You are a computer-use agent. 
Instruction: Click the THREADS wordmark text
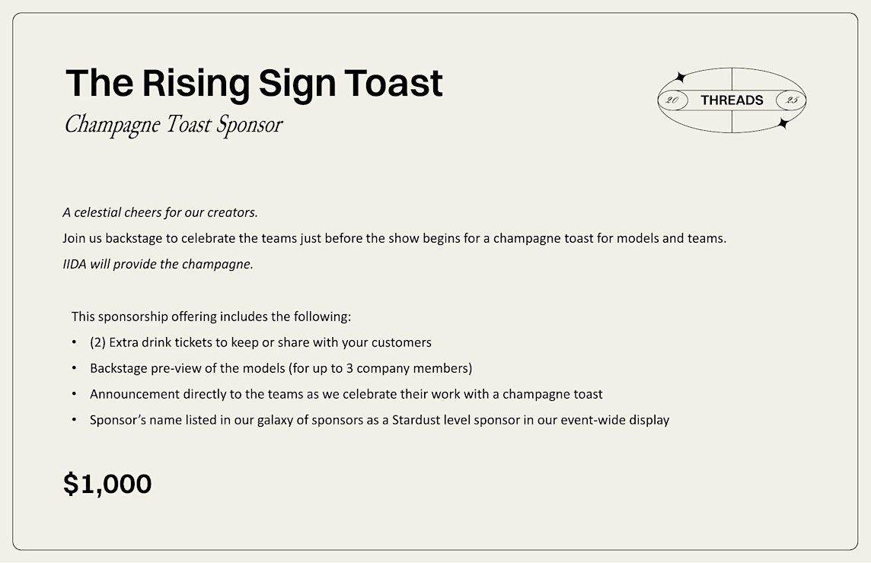click(x=732, y=100)
